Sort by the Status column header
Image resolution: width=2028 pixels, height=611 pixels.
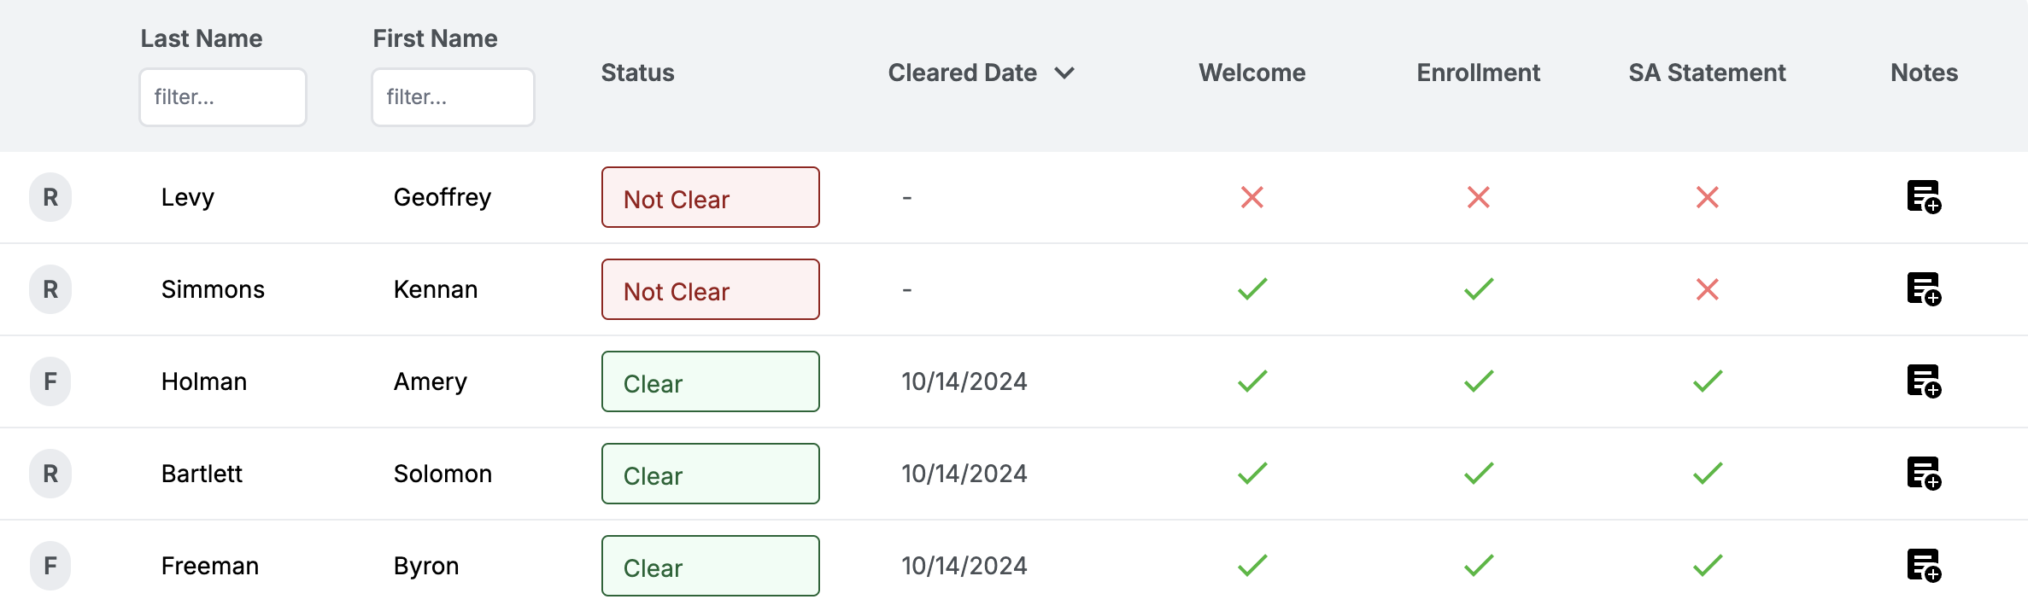tap(637, 73)
